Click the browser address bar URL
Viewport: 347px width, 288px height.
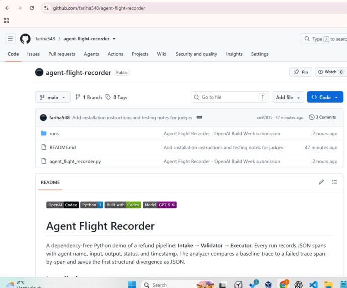tap(99, 8)
